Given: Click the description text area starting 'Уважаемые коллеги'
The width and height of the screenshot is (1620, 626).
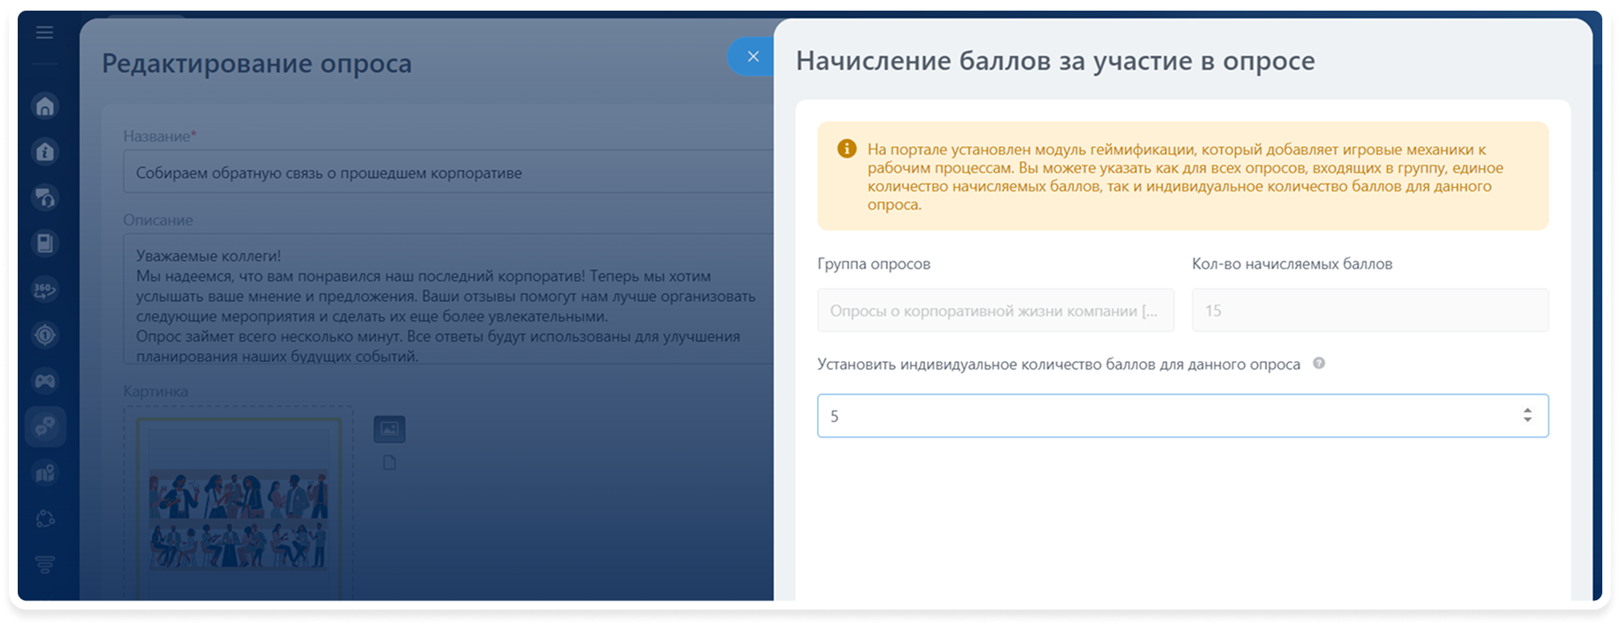Looking at the screenshot, I should (x=448, y=299).
